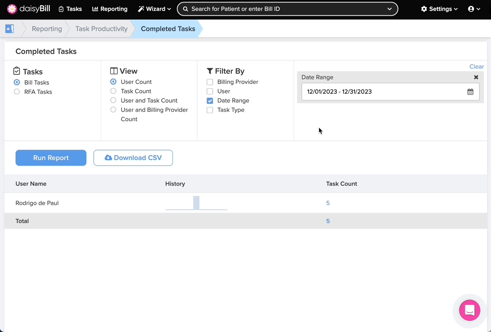Click the Task Count column header

click(x=342, y=184)
